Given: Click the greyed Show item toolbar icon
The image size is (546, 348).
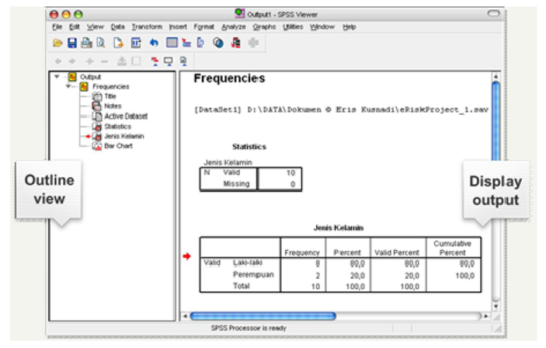Looking at the screenshot, I should [121, 61].
